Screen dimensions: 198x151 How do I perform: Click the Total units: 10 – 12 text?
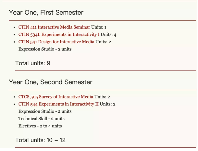pyautogui.click(x=40, y=140)
